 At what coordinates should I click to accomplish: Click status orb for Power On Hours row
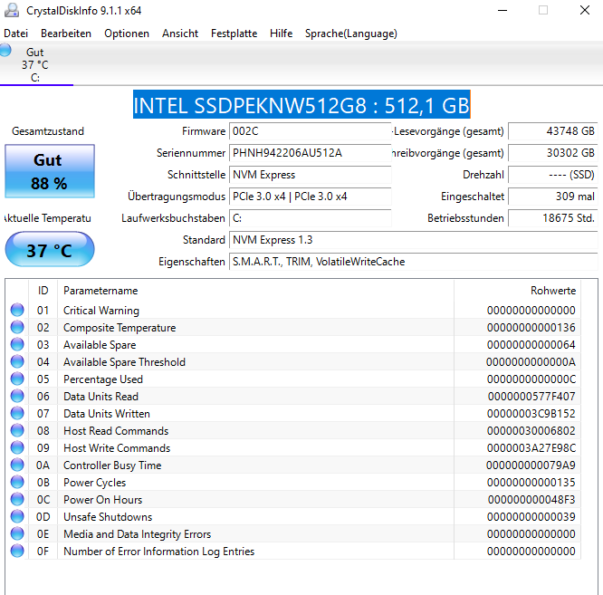point(17,499)
